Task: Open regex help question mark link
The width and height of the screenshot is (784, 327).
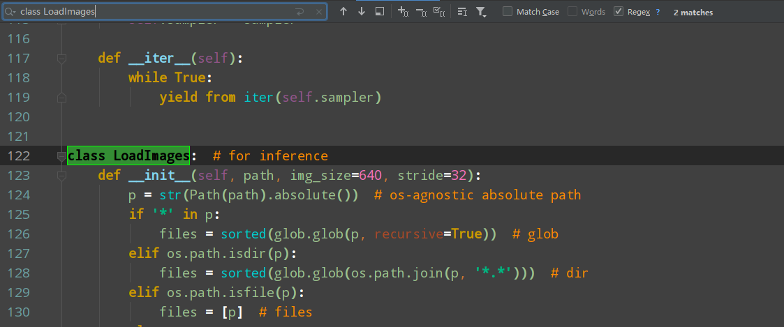Action: coord(658,11)
